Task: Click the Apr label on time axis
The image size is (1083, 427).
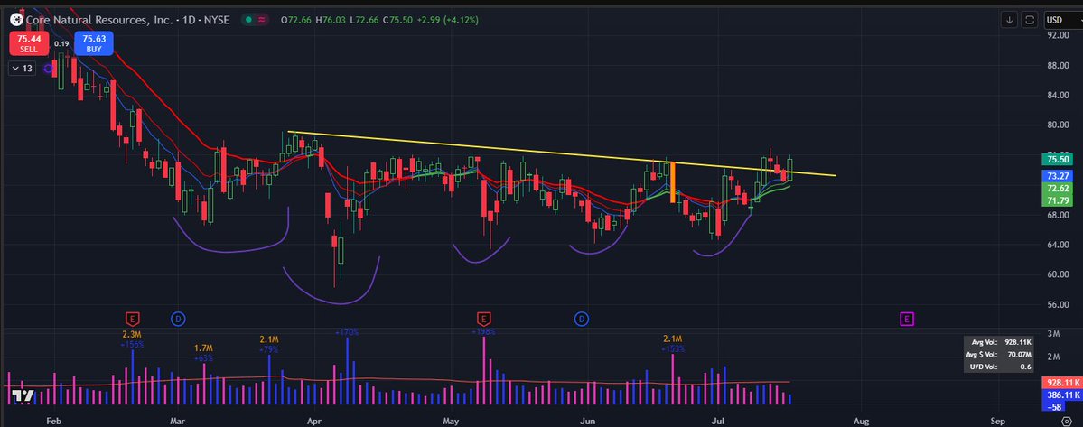Action: click(314, 420)
